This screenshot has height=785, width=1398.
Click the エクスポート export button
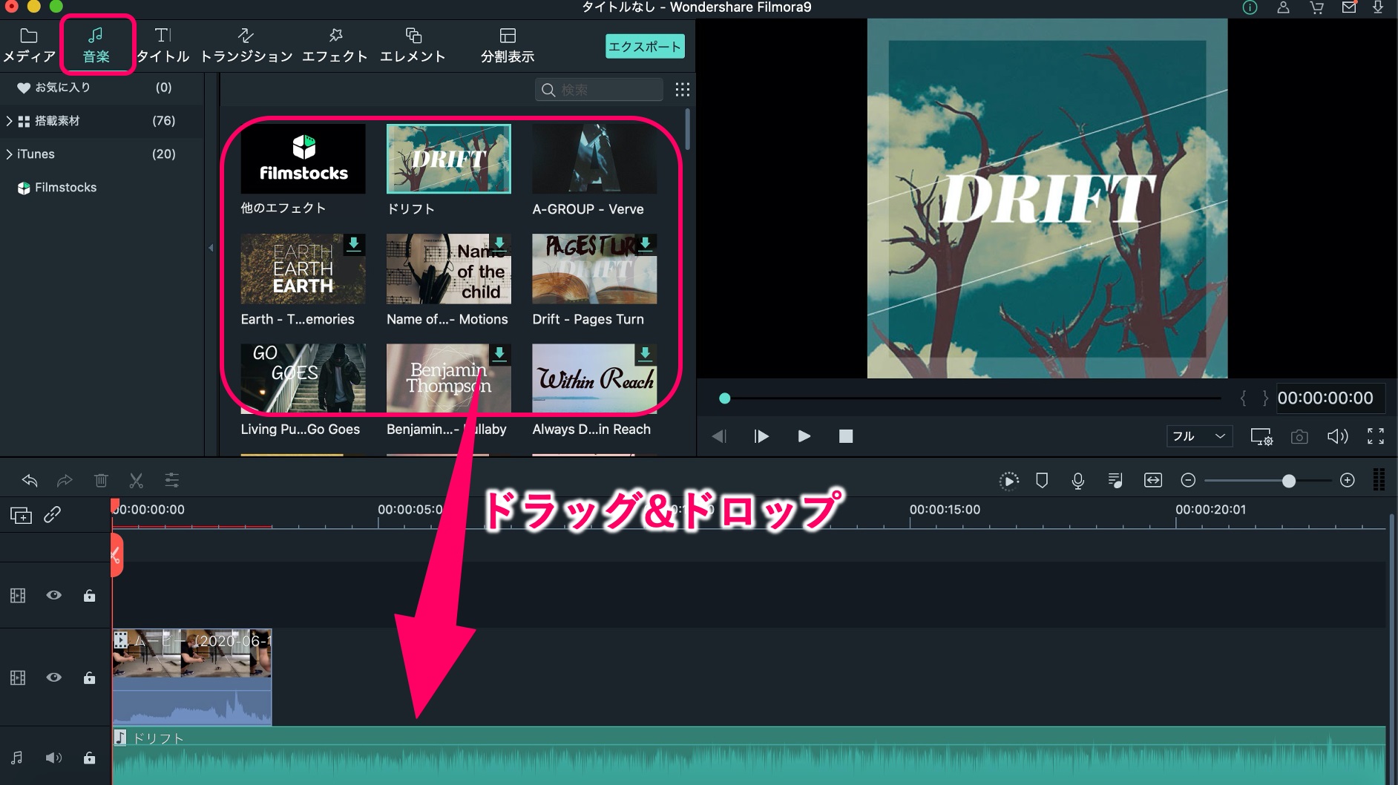pos(645,46)
